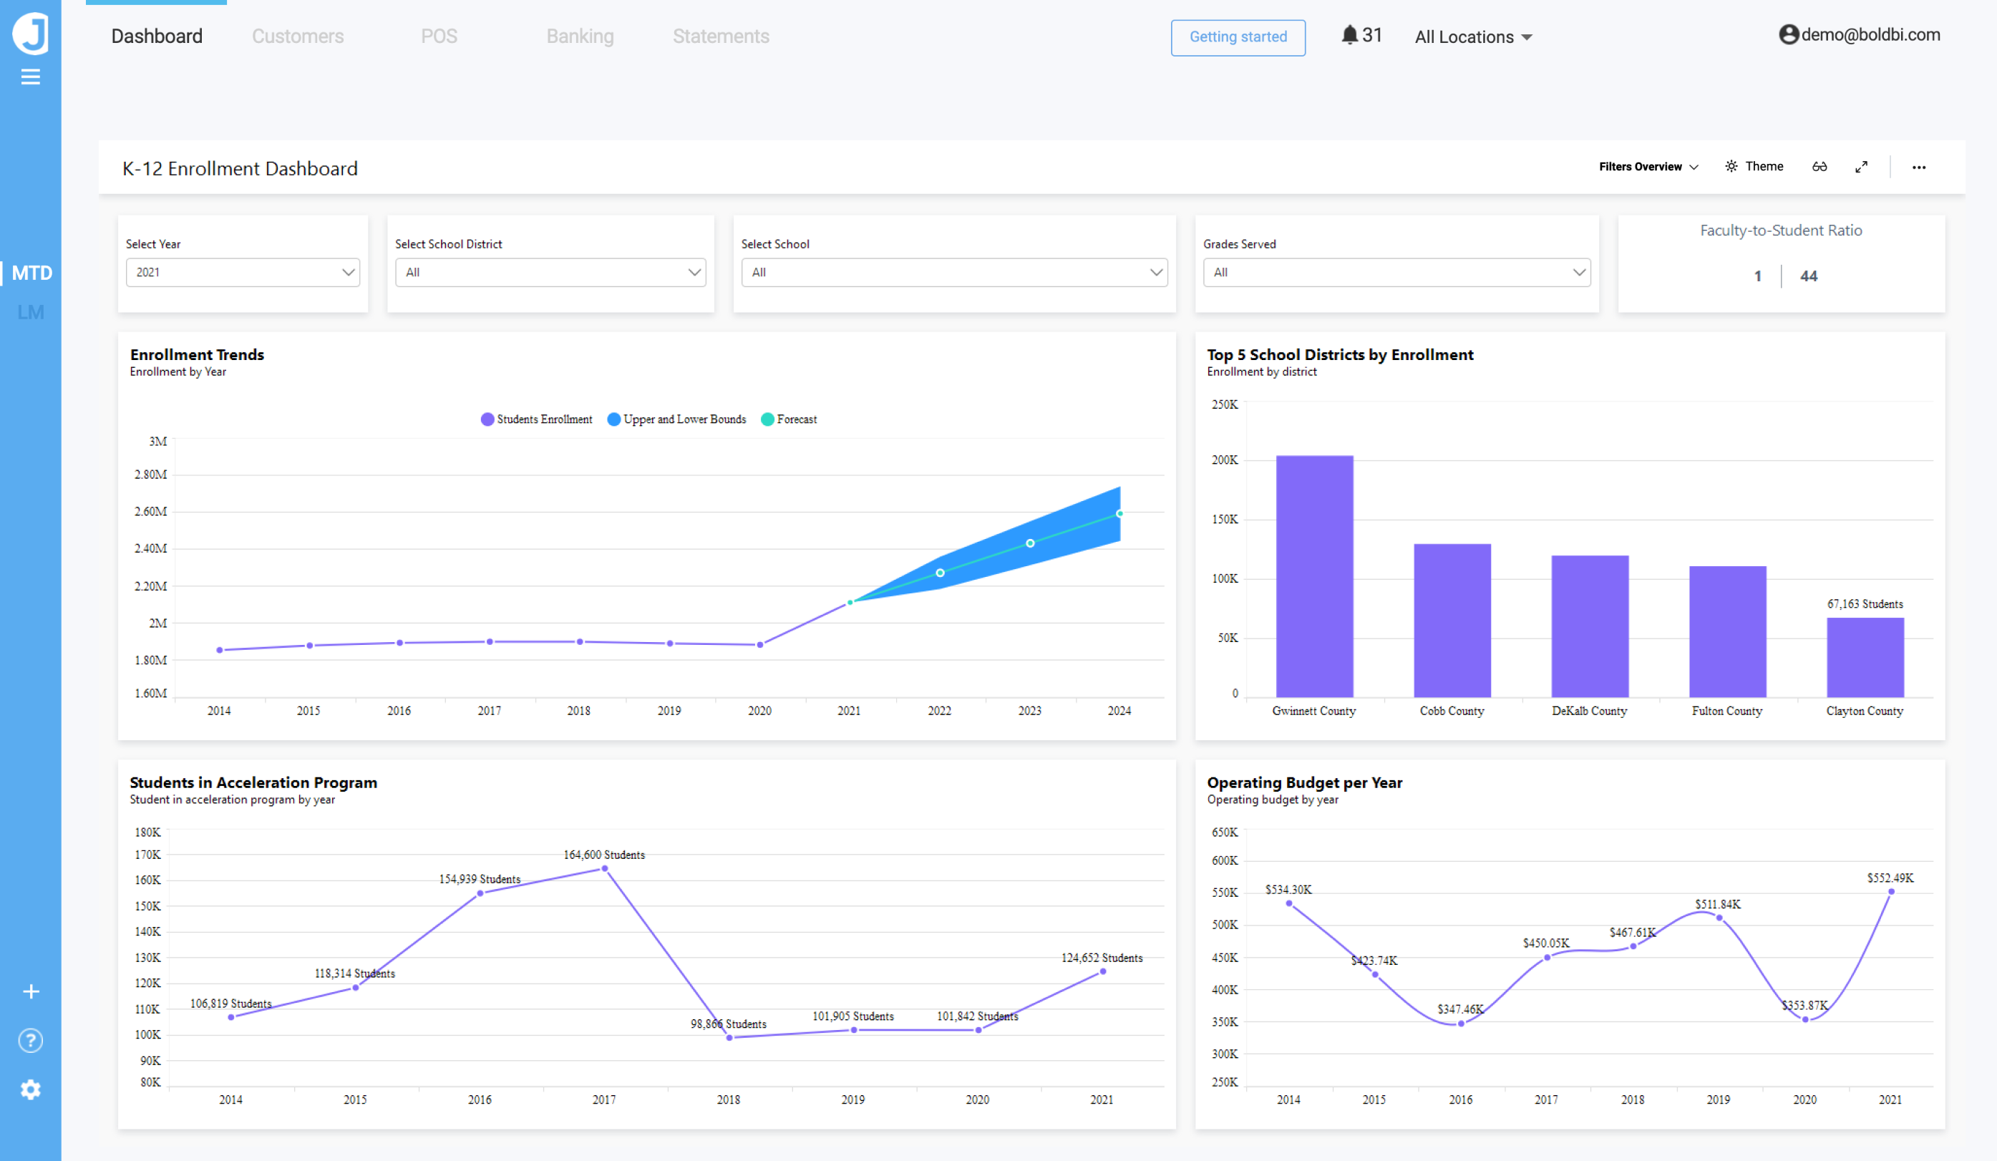The image size is (1997, 1161).
Task: Open Help via the question mark icon
Action: tap(31, 1041)
